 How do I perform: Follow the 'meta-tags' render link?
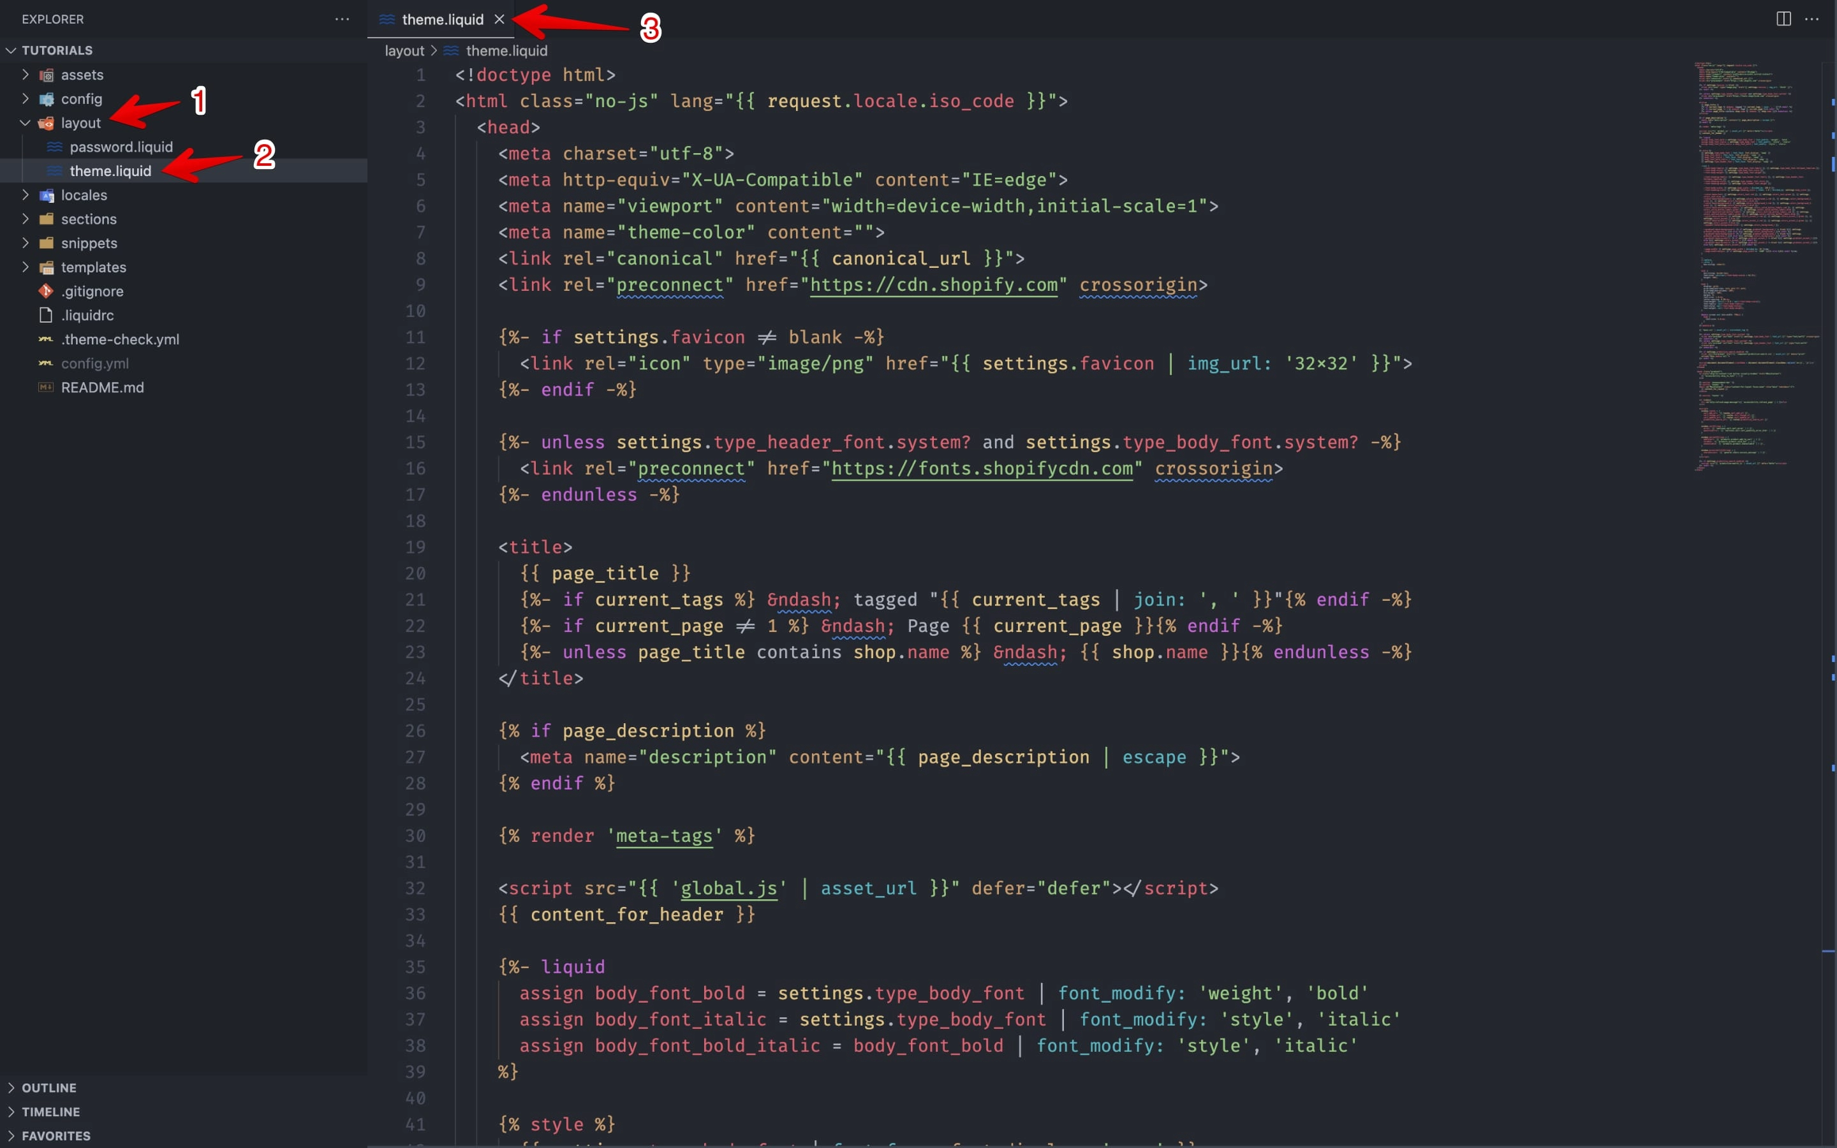[664, 836]
